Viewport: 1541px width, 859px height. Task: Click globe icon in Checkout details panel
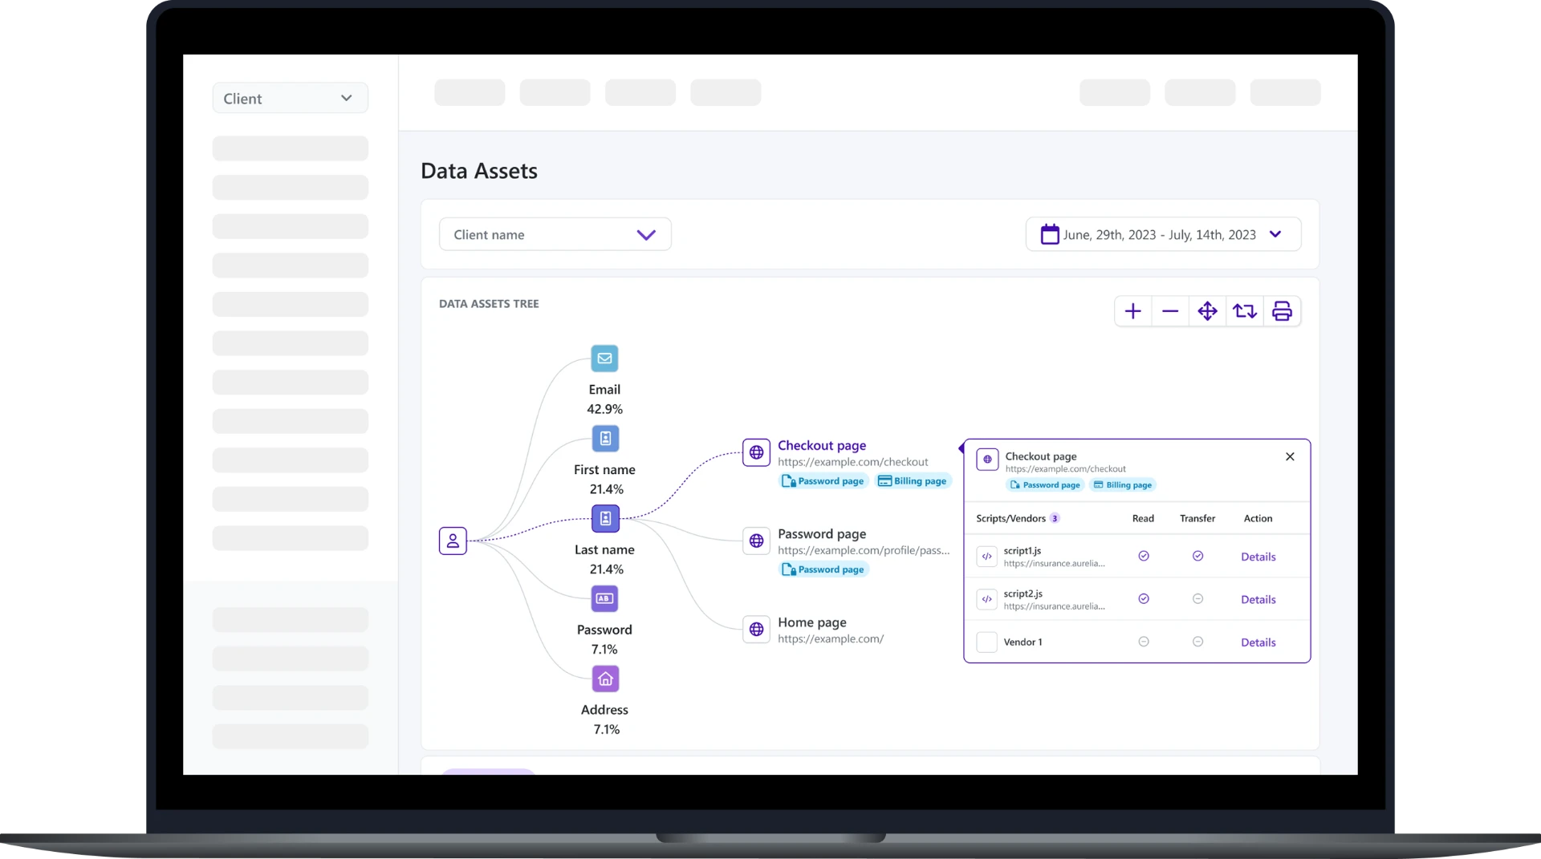pos(987,460)
